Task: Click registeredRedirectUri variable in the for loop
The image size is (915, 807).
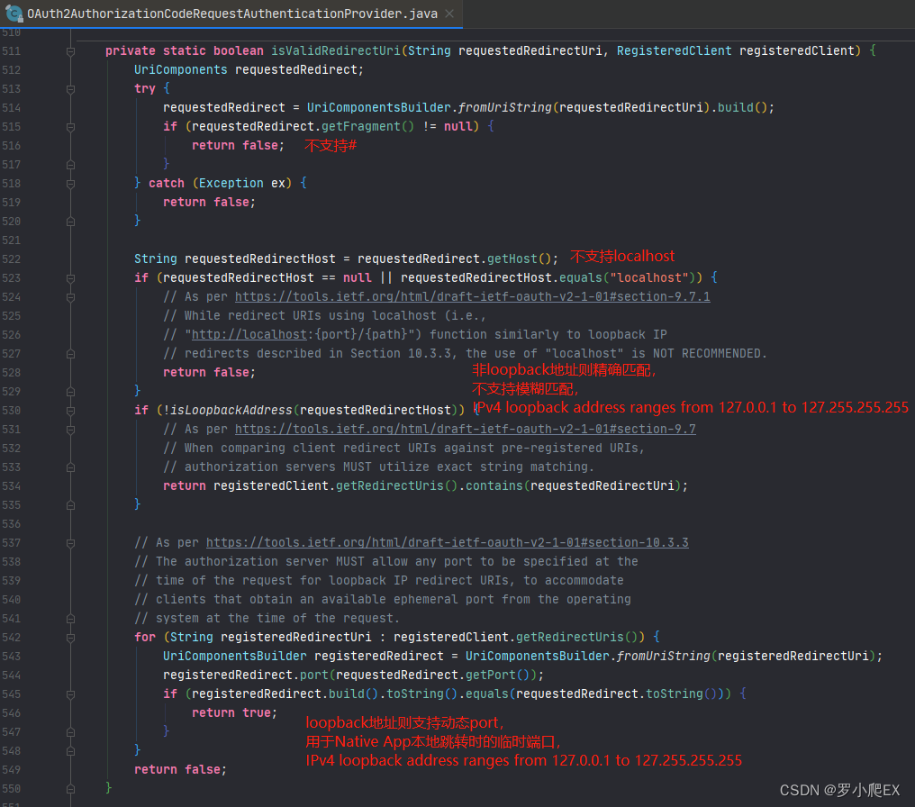Action: click(x=296, y=637)
